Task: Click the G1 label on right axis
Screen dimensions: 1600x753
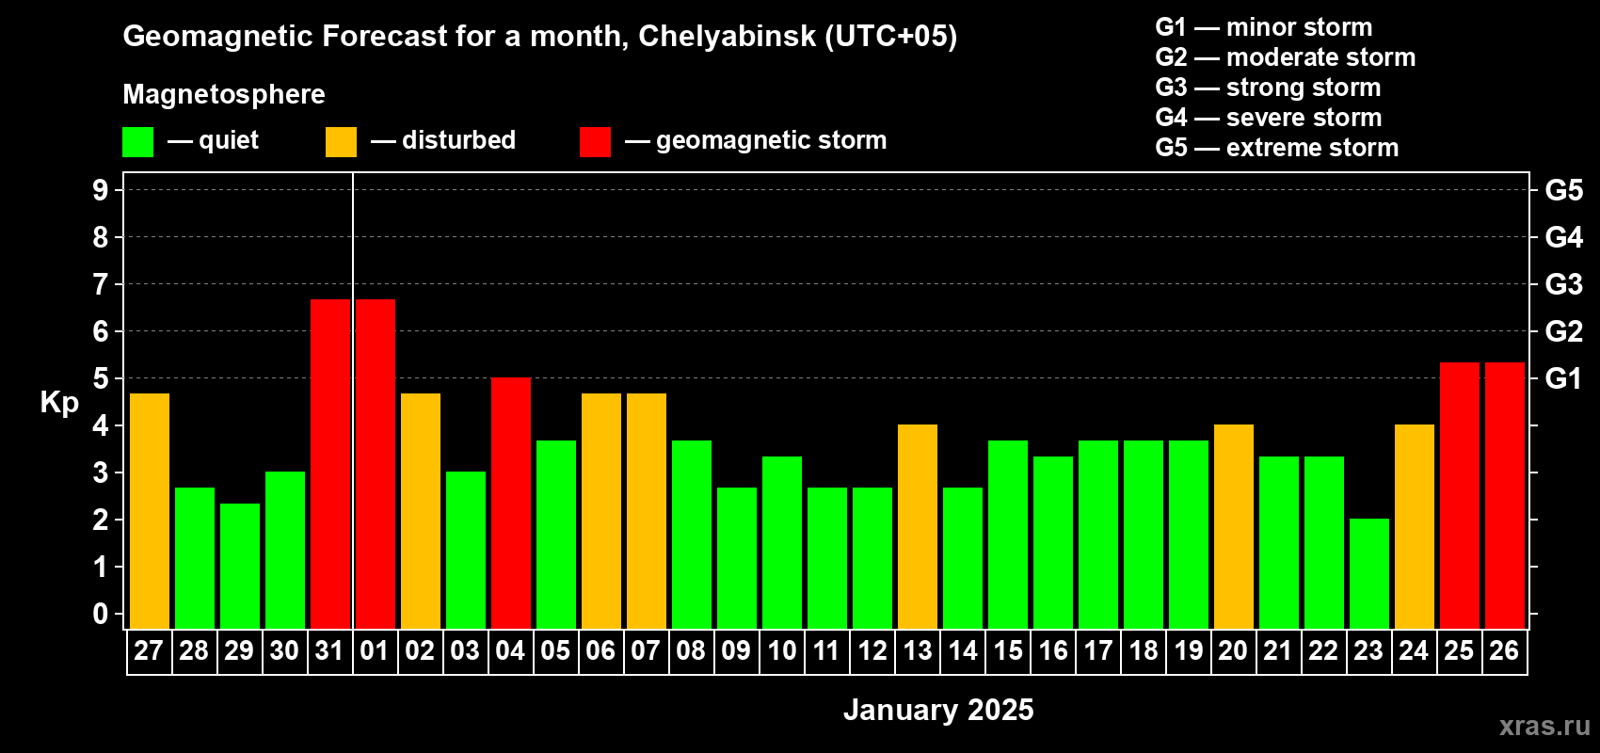Action: [x=1564, y=378]
